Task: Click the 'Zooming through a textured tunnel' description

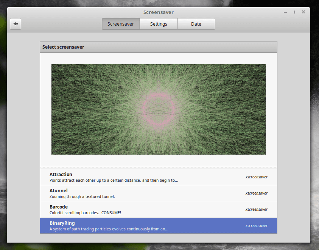Action: tap(82, 196)
